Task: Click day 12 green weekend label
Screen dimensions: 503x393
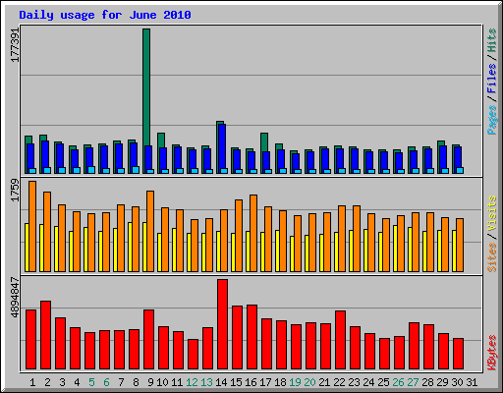Action: pos(192,382)
